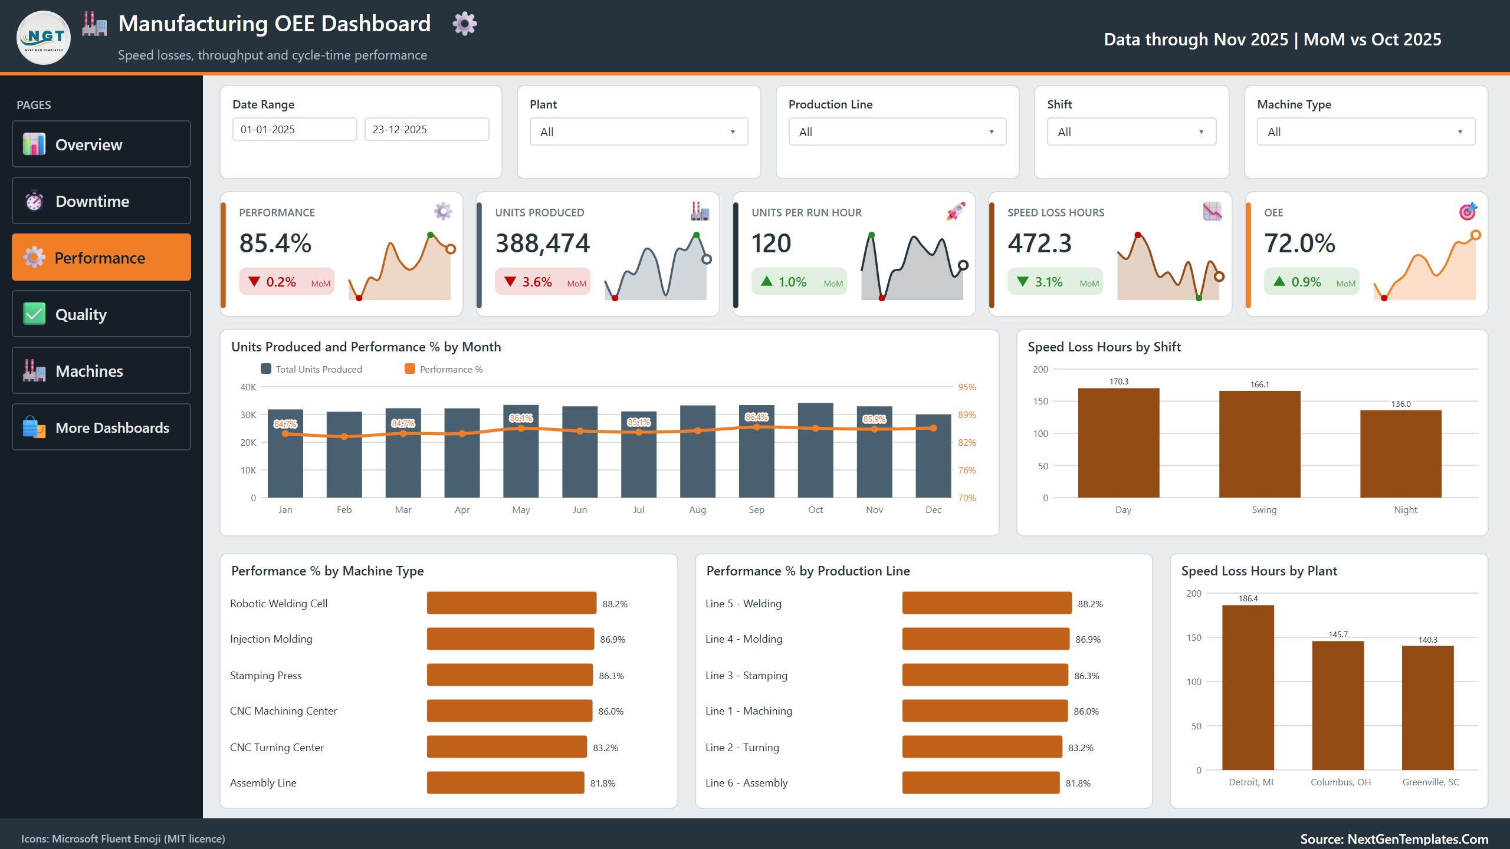
Task: Open the Production Line dropdown
Action: [897, 131]
